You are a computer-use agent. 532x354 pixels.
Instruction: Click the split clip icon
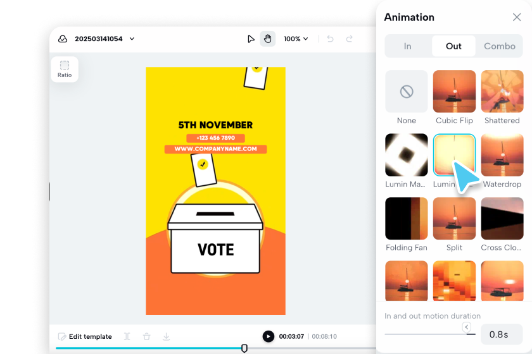click(x=127, y=336)
